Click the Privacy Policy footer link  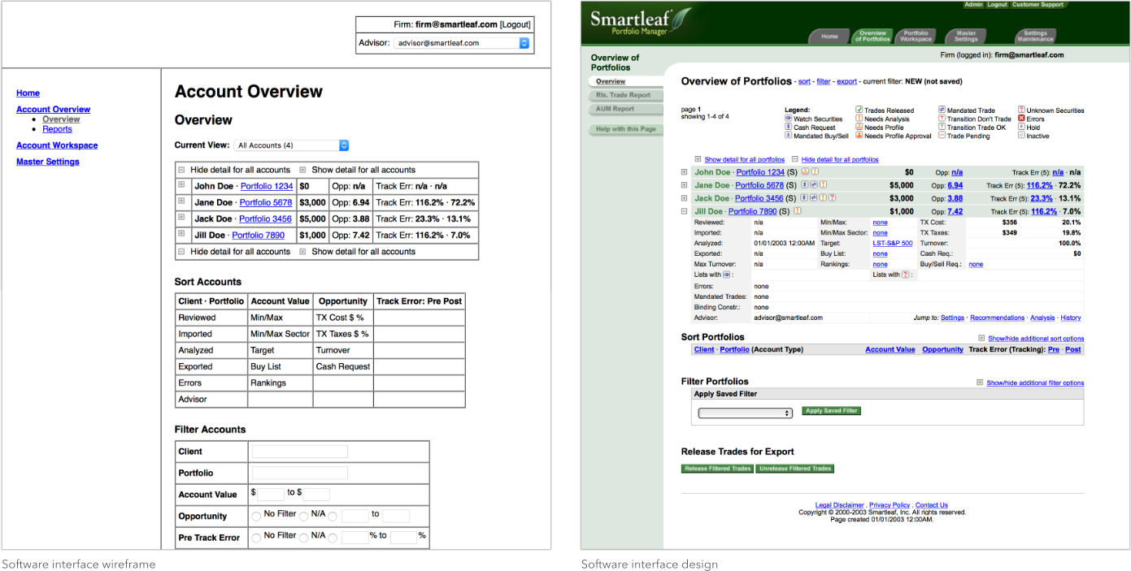pyautogui.click(x=890, y=505)
